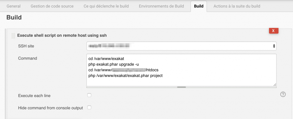Click the Command box corner resize grip

coord(274,85)
